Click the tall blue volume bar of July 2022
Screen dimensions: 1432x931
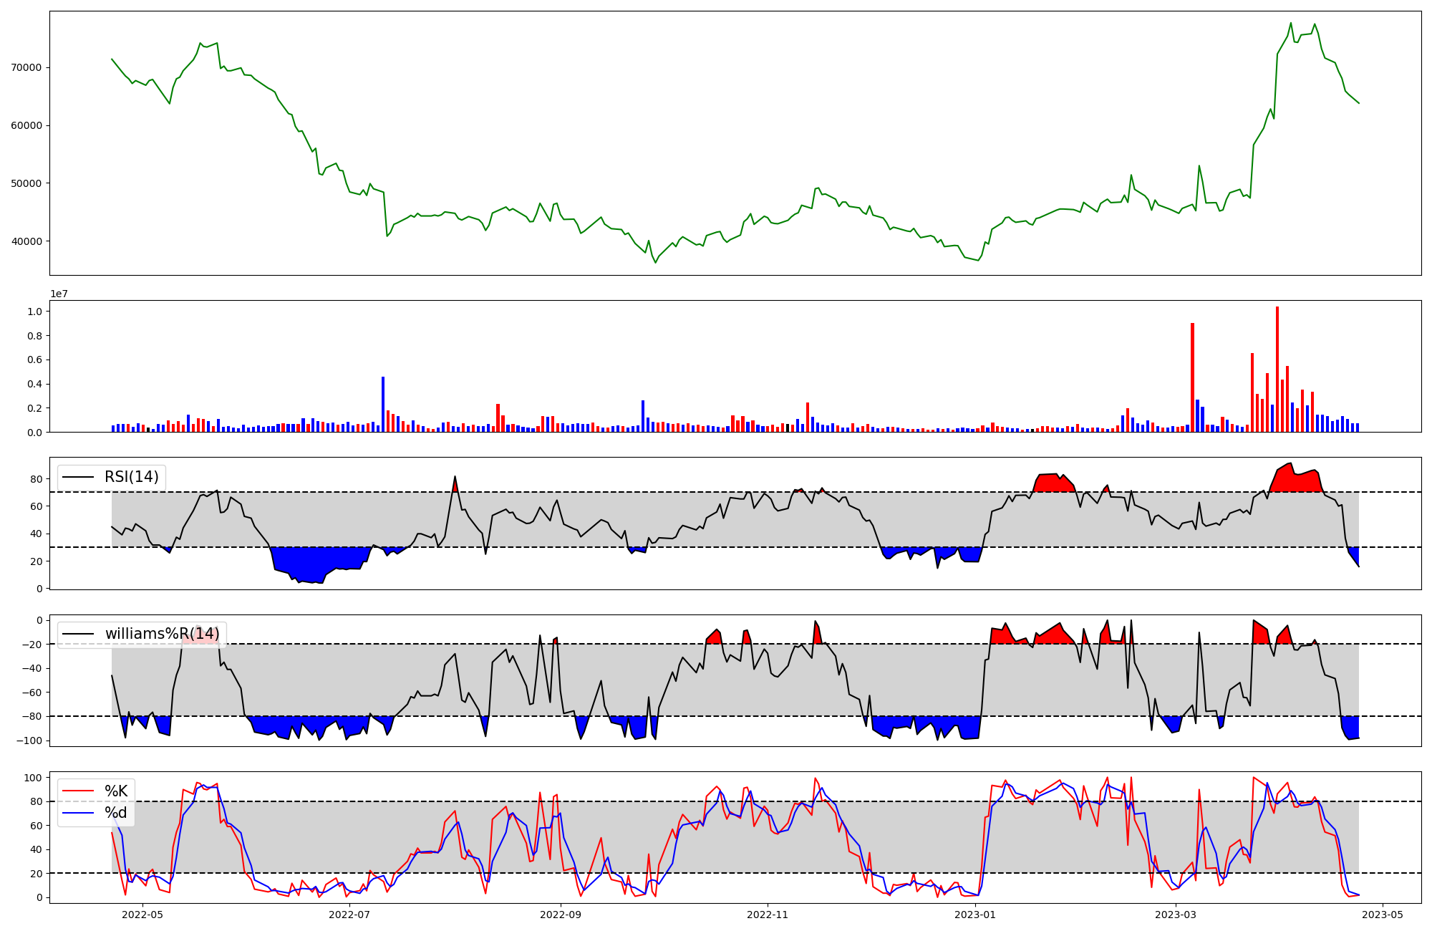pyautogui.click(x=383, y=405)
